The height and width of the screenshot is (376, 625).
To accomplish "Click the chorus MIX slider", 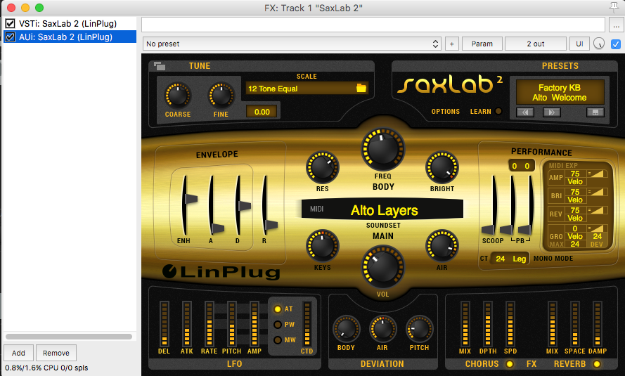I will (x=465, y=323).
